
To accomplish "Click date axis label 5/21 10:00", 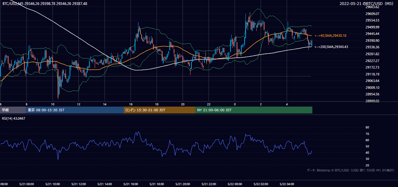I will (x=52, y=184).
